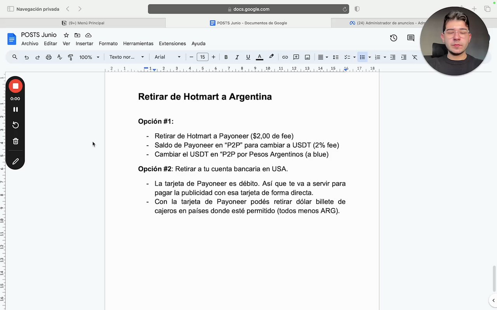Show the side panel with the chevron

click(493, 300)
